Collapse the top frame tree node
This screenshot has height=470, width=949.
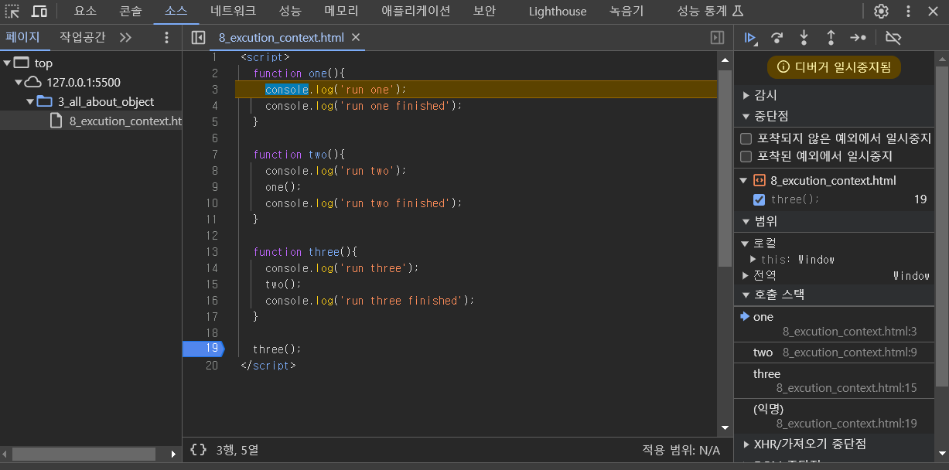tap(7, 63)
